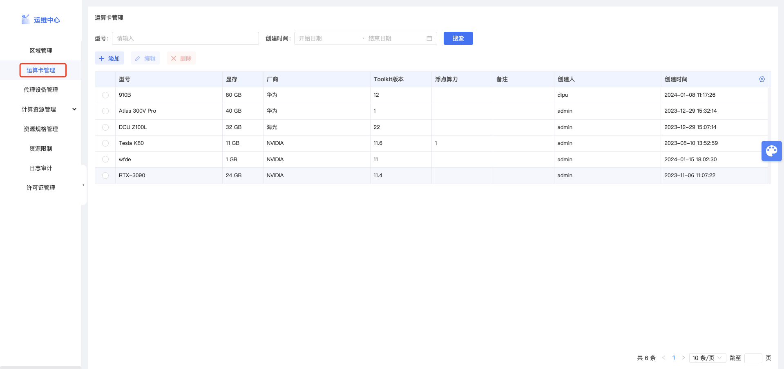Click the 删除 button
Image resolution: width=784 pixels, height=369 pixels.
181,58
